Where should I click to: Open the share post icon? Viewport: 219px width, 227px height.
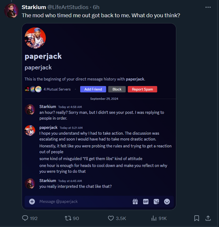(x=208, y=218)
